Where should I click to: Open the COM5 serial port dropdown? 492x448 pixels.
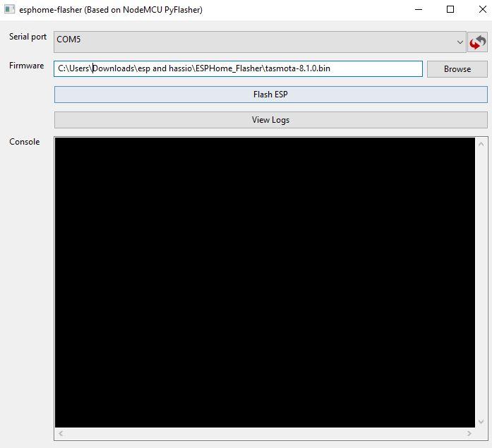point(260,42)
